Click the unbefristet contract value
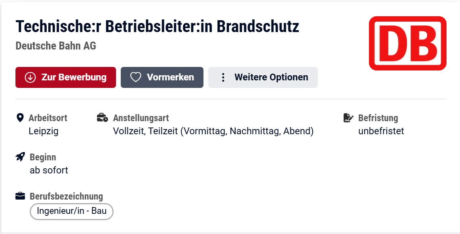460x234 pixels. click(381, 131)
